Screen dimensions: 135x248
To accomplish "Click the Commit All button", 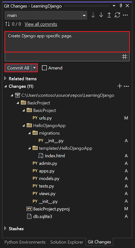I will [18, 68].
